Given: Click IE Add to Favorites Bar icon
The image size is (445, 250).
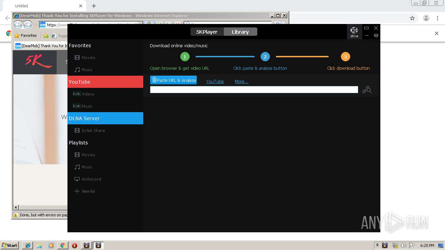Looking at the screenshot, I should point(46,35).
